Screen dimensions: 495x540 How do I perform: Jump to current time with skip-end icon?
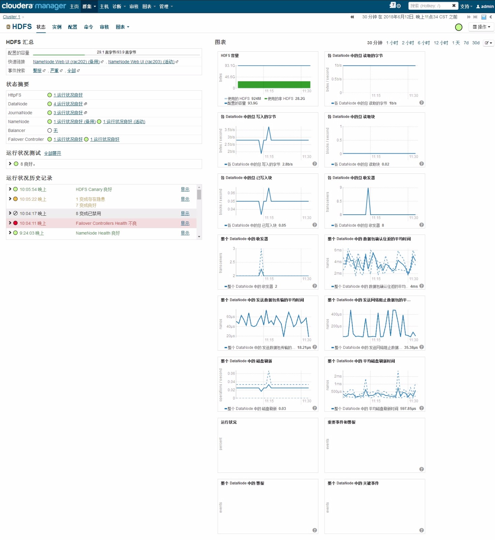pyautogui.click(x=475, y=17)
